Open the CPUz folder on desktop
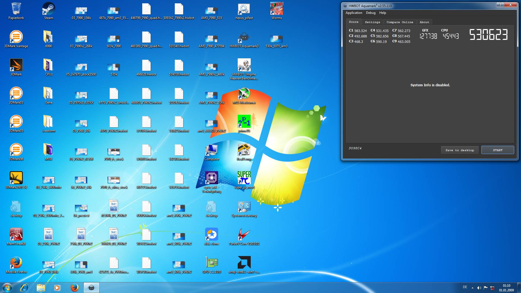Screen dimensions: 521x293 pyautogui.click(x=49, y=67)
